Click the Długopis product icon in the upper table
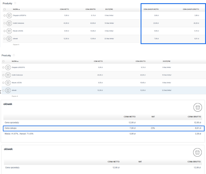Screen dimensions: 206x174 [9, 15]
